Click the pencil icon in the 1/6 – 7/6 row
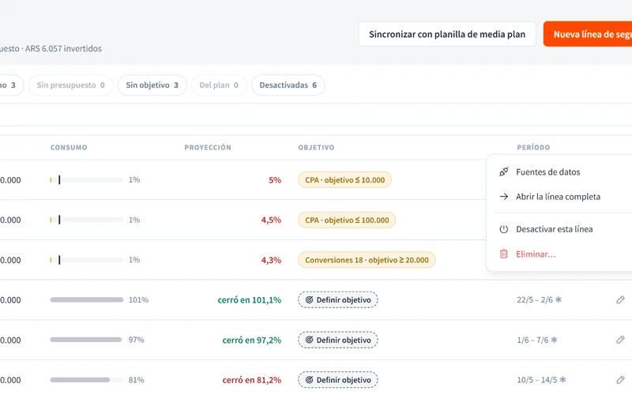The image size is (632, 395). point(620,340)
